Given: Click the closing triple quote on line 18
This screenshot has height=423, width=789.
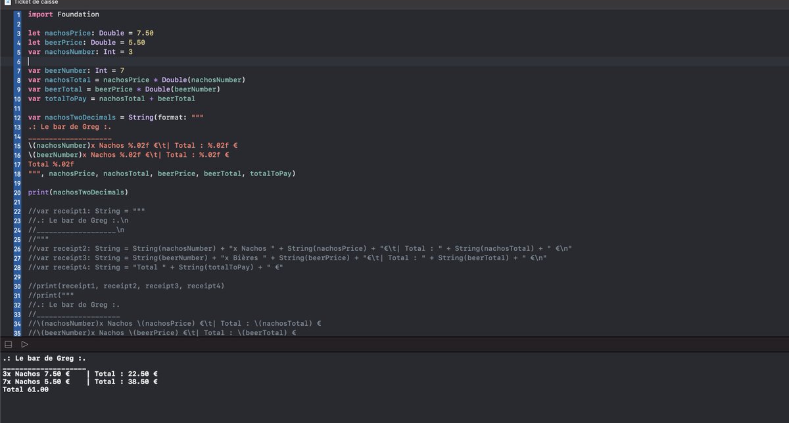Looking at the screenshot, I should tap(34, 173).
